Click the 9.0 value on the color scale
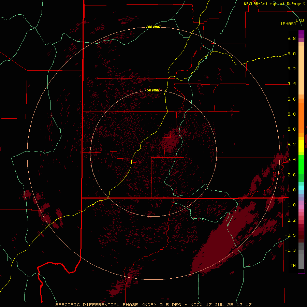The height and width of the screenshot is (307, 307). coord(292,54)
